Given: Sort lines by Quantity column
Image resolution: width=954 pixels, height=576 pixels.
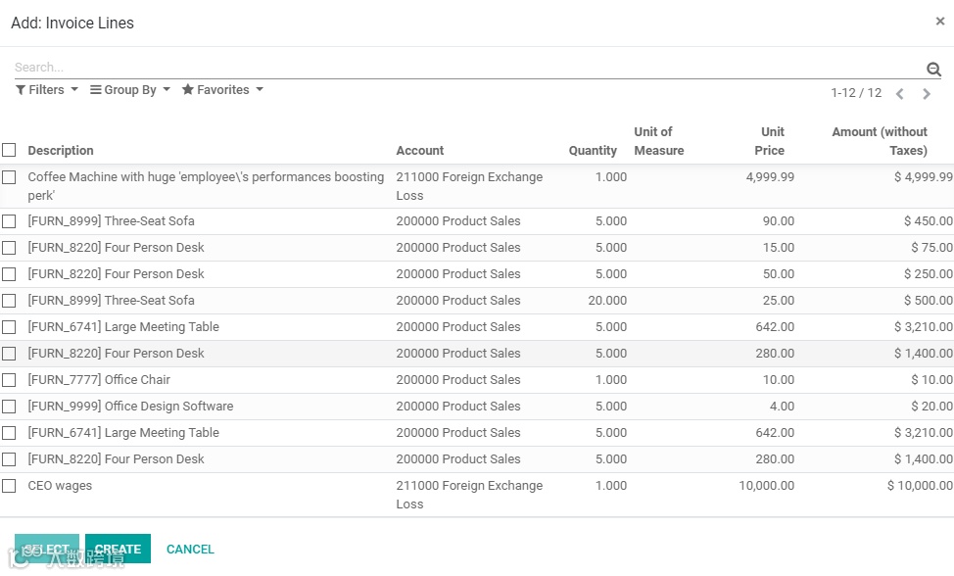Looking at the screenshot, I should click(x=593, y=151).
